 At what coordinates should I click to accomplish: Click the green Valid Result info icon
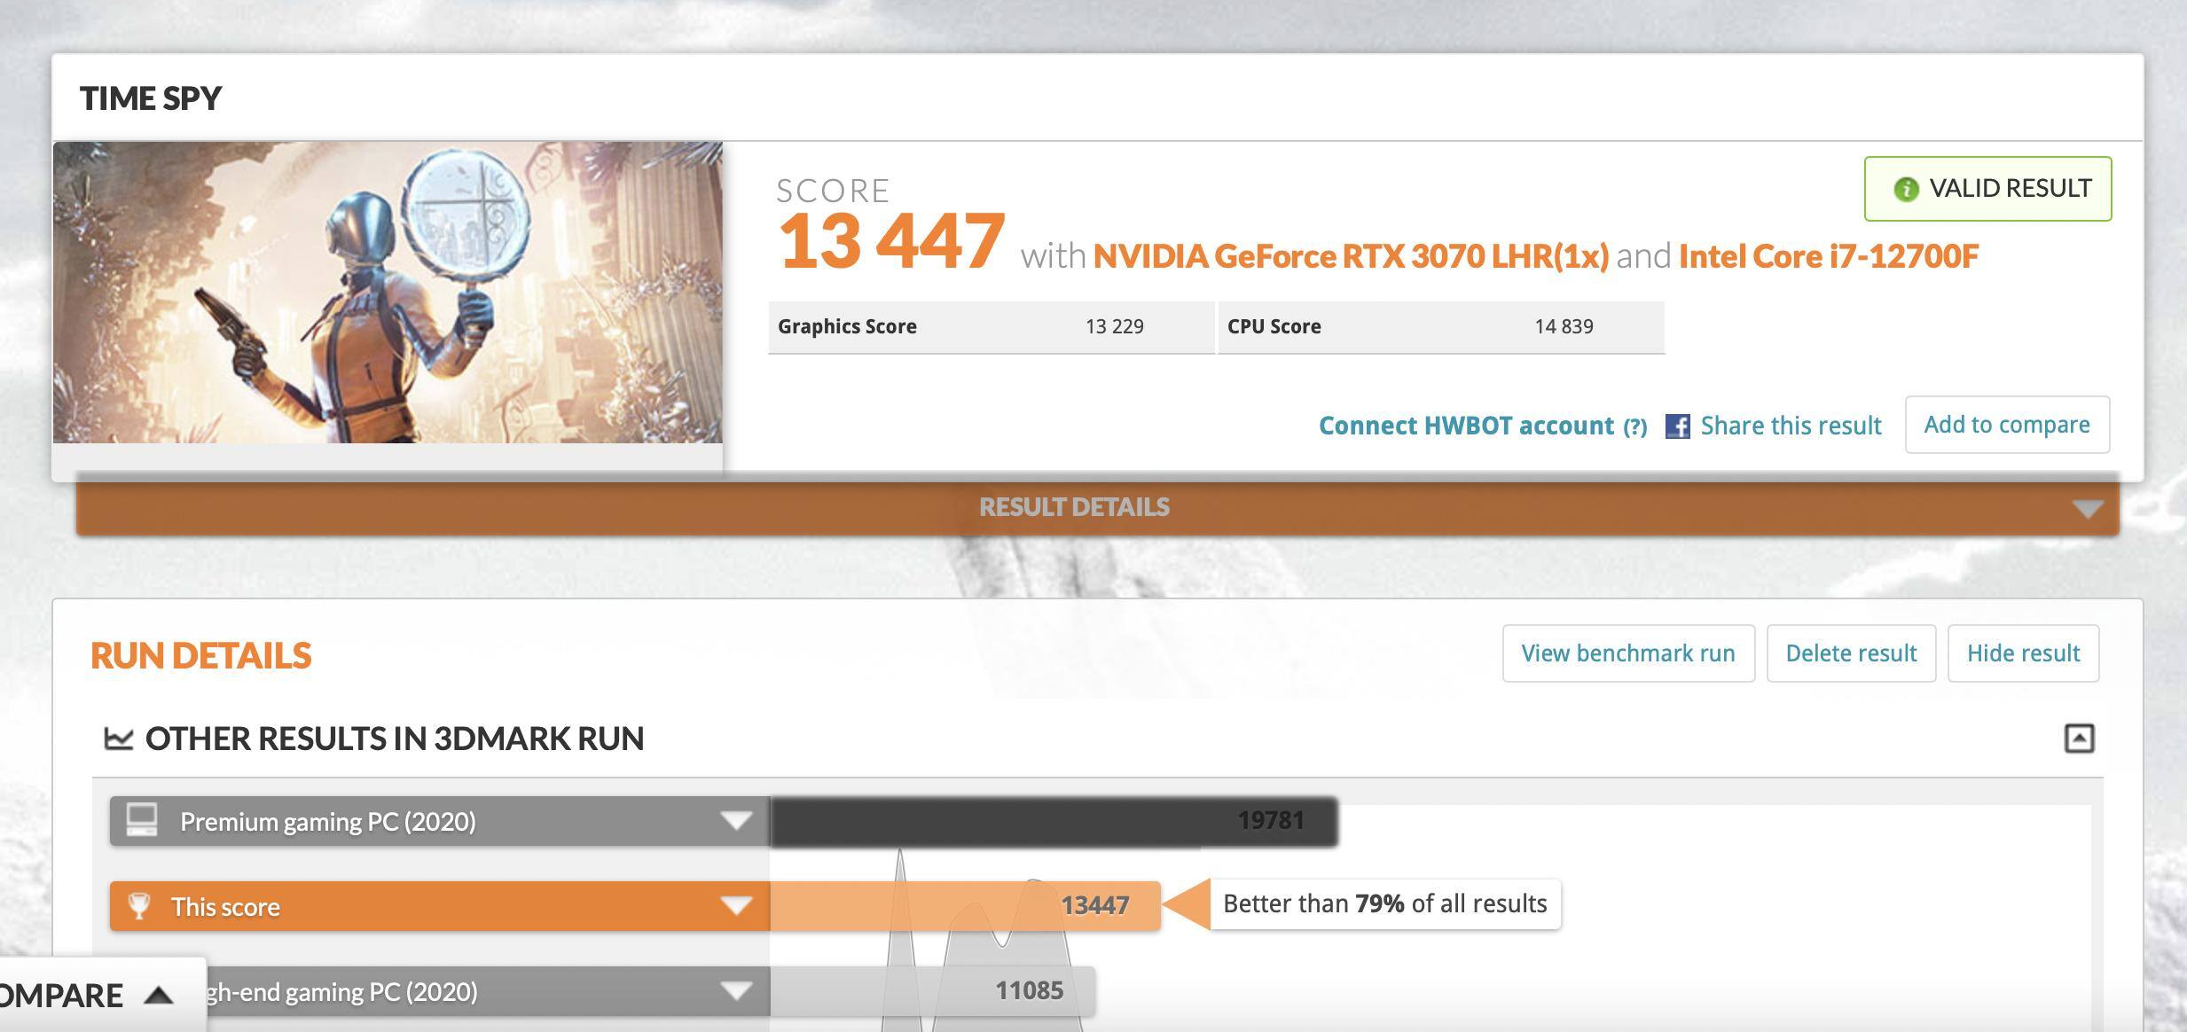tap(1906, 189)
